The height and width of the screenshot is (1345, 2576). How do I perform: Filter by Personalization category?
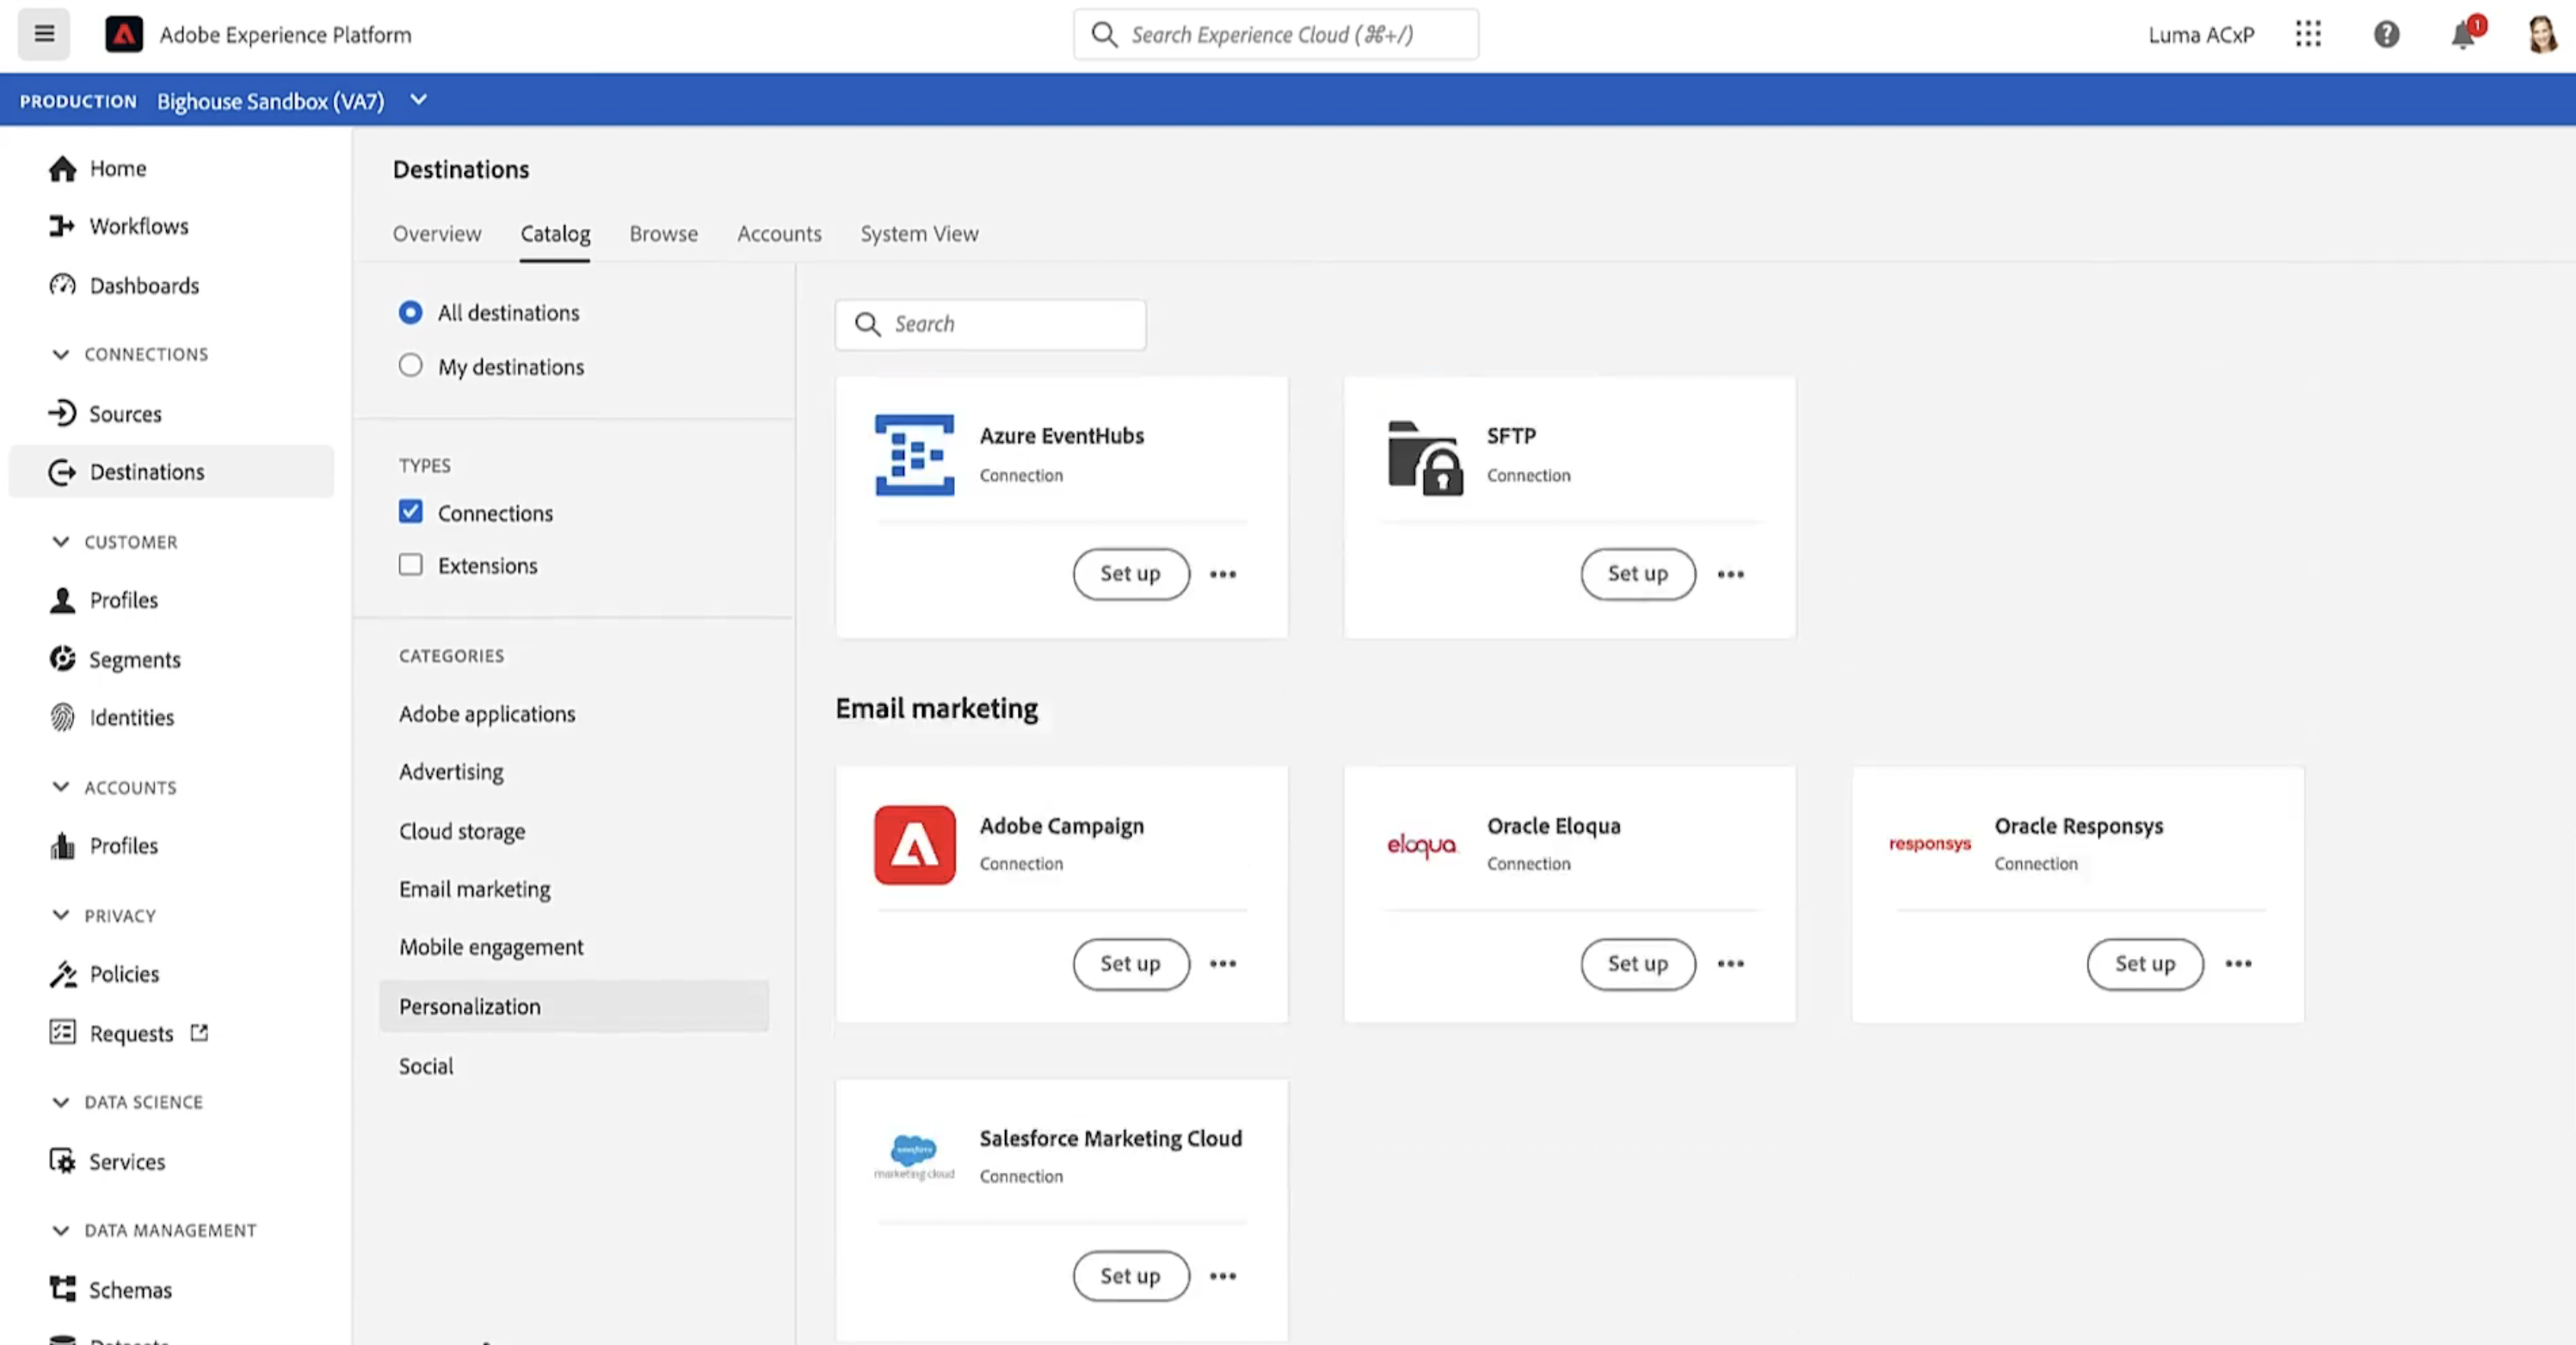(x=574, y=1006)
